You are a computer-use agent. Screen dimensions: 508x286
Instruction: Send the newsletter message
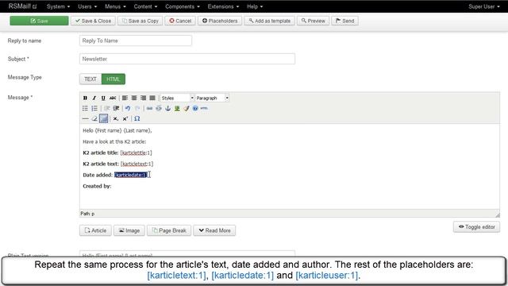(344, 21)
